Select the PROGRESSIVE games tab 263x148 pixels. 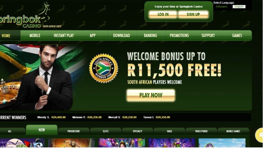click(74, 131)
